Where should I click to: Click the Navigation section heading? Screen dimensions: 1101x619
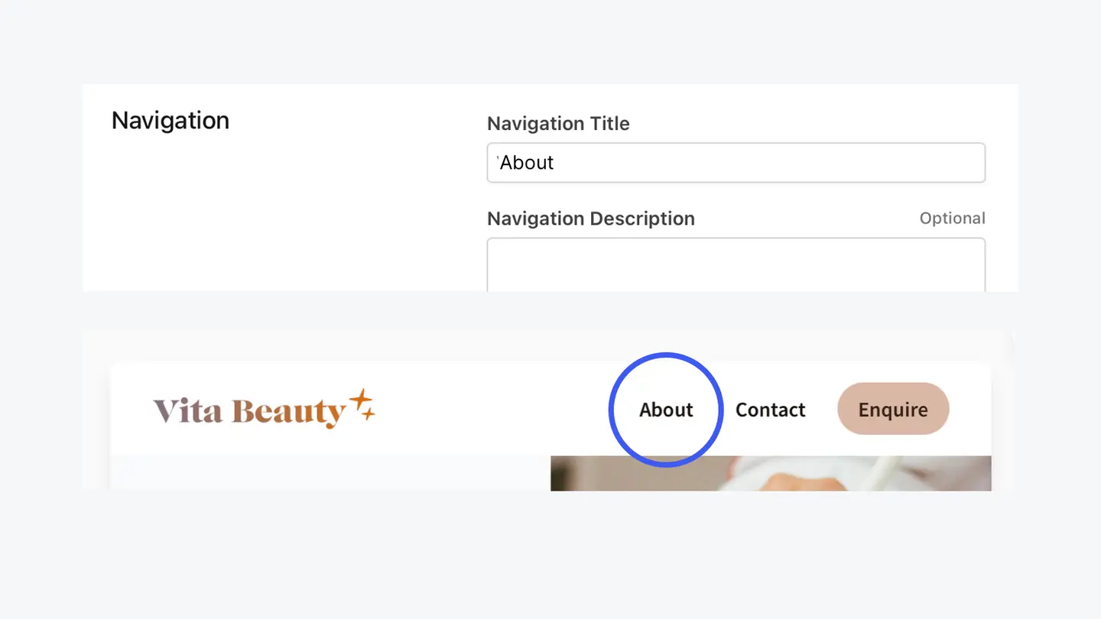tap(170, 121)
